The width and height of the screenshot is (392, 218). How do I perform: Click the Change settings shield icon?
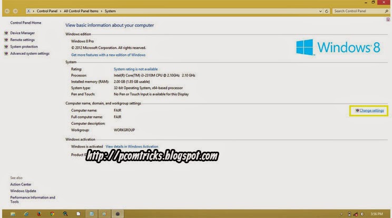(357, 111)
